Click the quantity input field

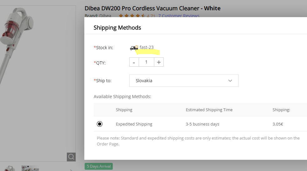(x=146, y=62)
